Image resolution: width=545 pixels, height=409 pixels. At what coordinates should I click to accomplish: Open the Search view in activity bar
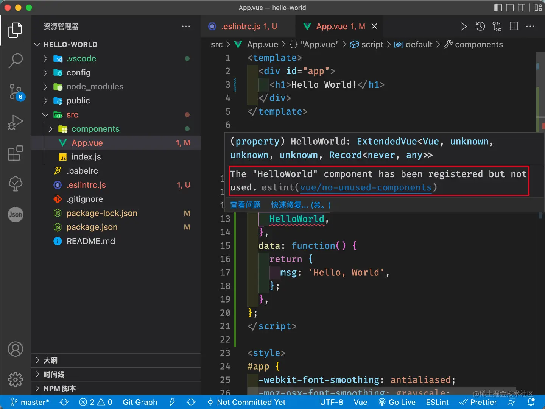[x=15, y=61]
